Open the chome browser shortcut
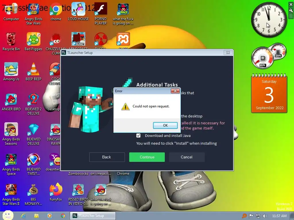This screenshot has width=294, height=220. [56, 11]
